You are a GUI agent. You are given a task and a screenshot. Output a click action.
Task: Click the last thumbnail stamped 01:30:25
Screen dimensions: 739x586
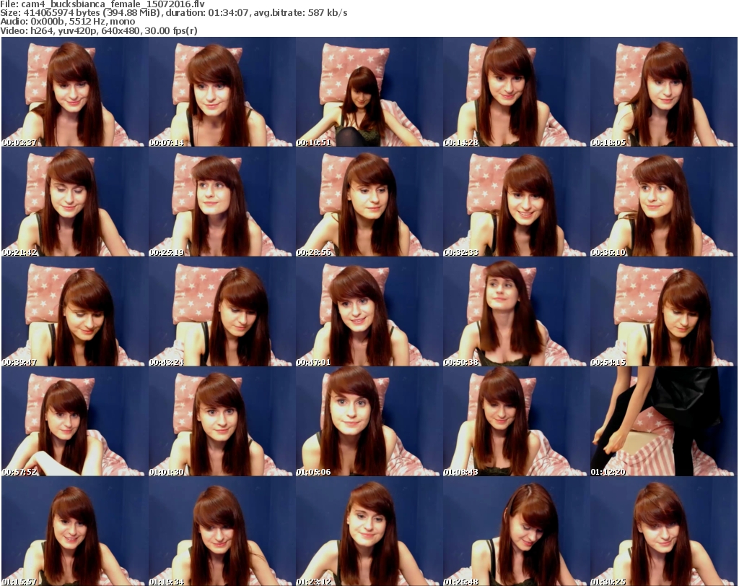[x=663, y=531]
